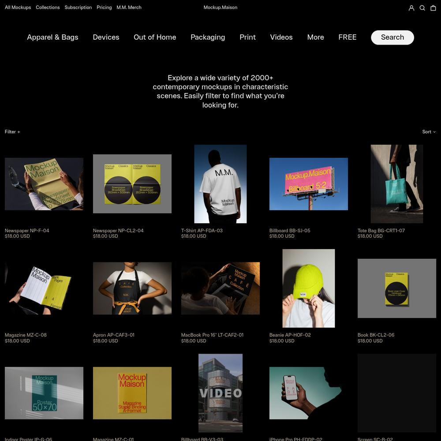Open the Subscription link
This screenshot has width=441, height=441.
pyautogui.click(x=78, y=7)
